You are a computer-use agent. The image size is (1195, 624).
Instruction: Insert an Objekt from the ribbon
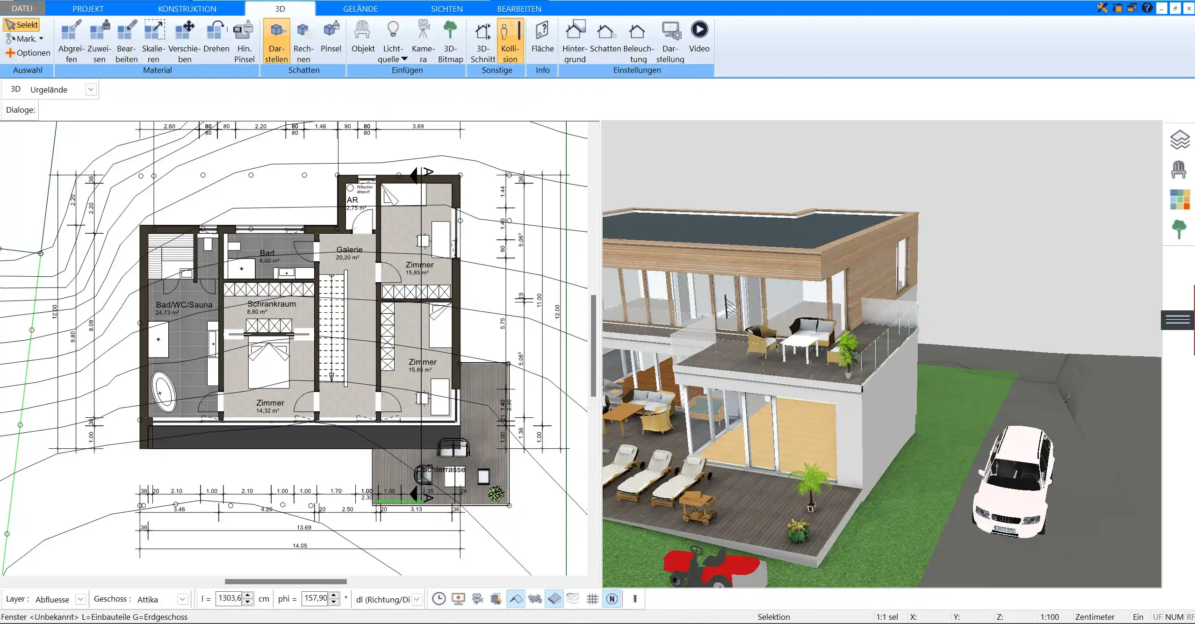pos(363,36)
